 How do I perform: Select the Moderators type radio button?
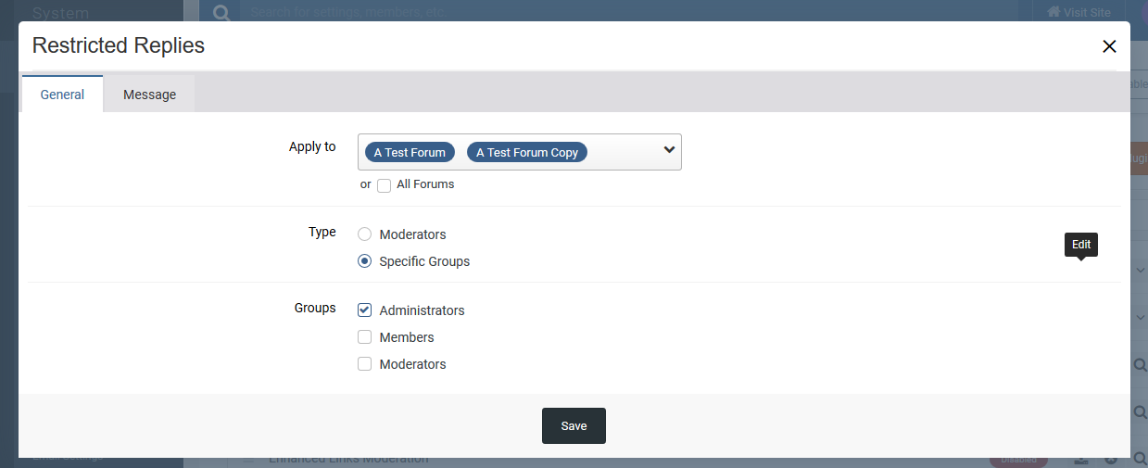pos(365,234)
